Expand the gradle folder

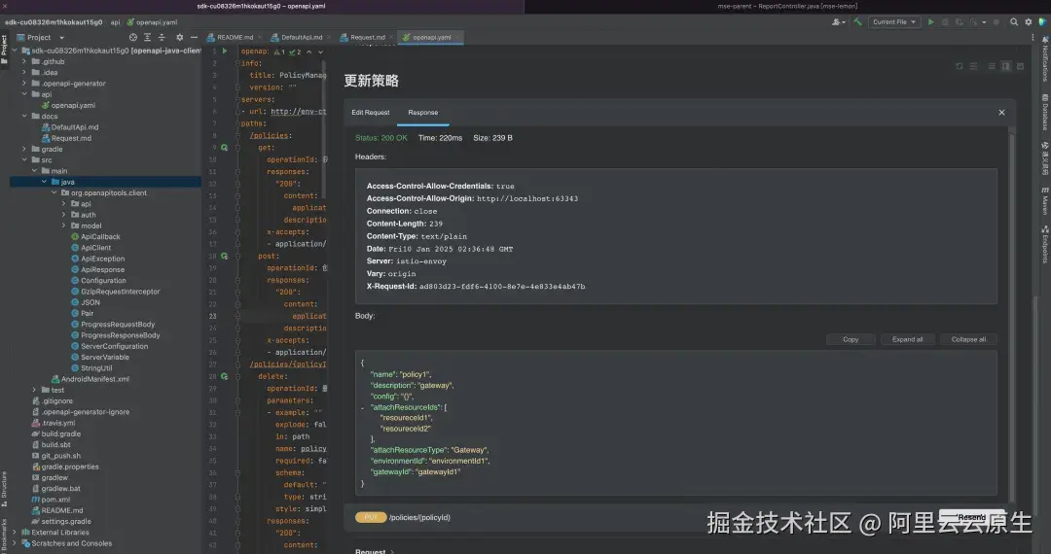point(24,150)
